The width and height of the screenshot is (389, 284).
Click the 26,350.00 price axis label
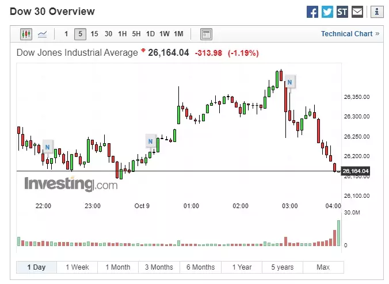coord(357,97)
